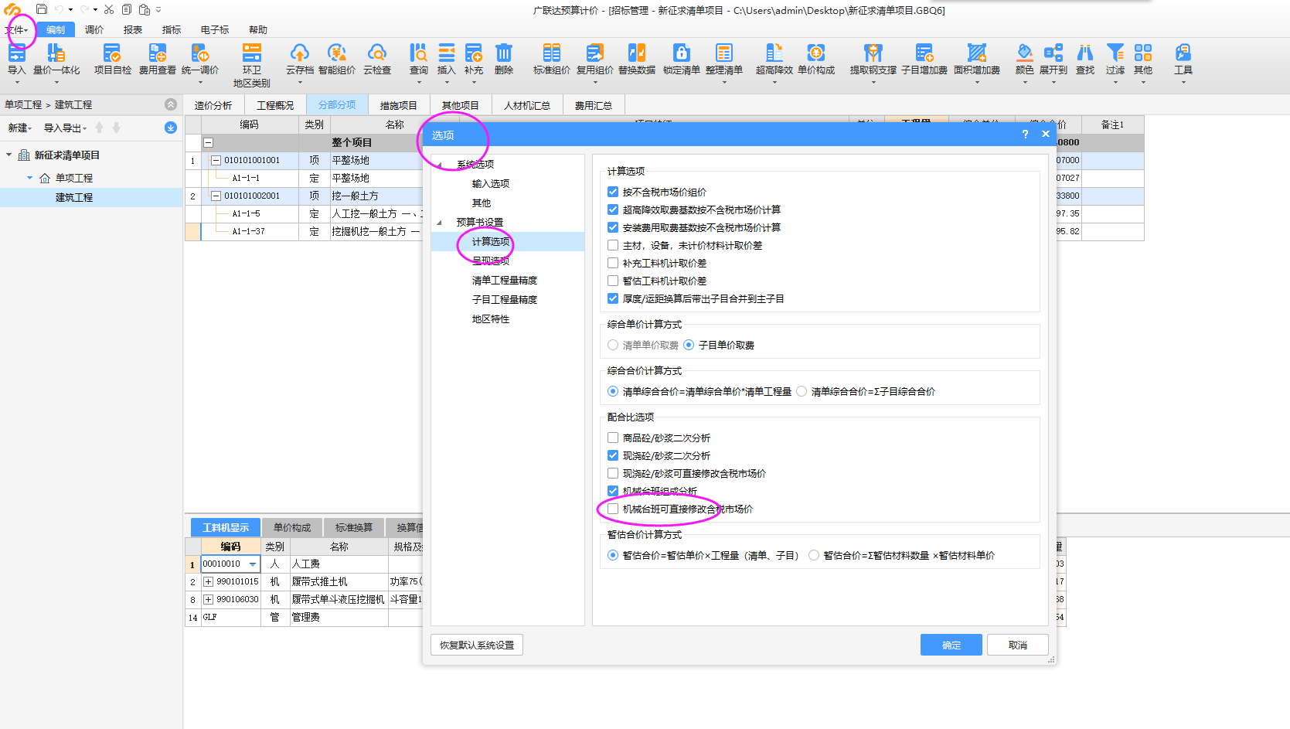Enable 主材,设备,未计价材料计取价差

tap(613, 245)
